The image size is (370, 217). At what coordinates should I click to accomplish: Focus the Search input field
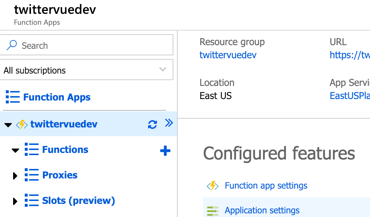pyautogui.click(x=86, y=45)
